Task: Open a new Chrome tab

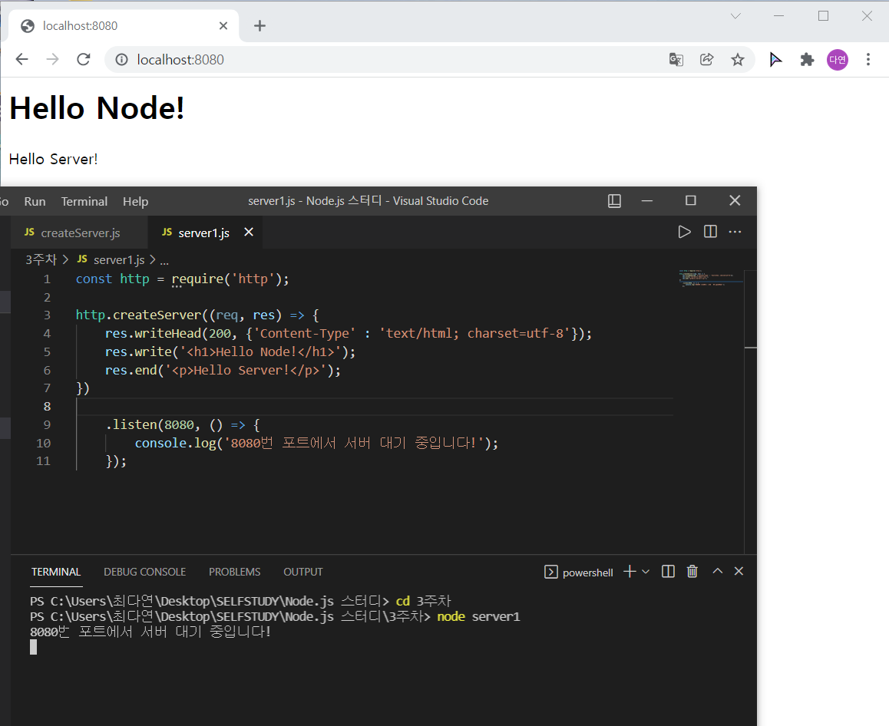Action: click(x=259, y=25)
